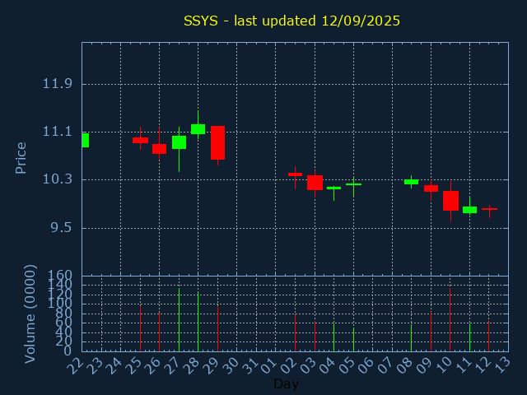Select the red candlestick for day 03
The height and width of the screenshot is (395, 527).
(x=315, y=183)
